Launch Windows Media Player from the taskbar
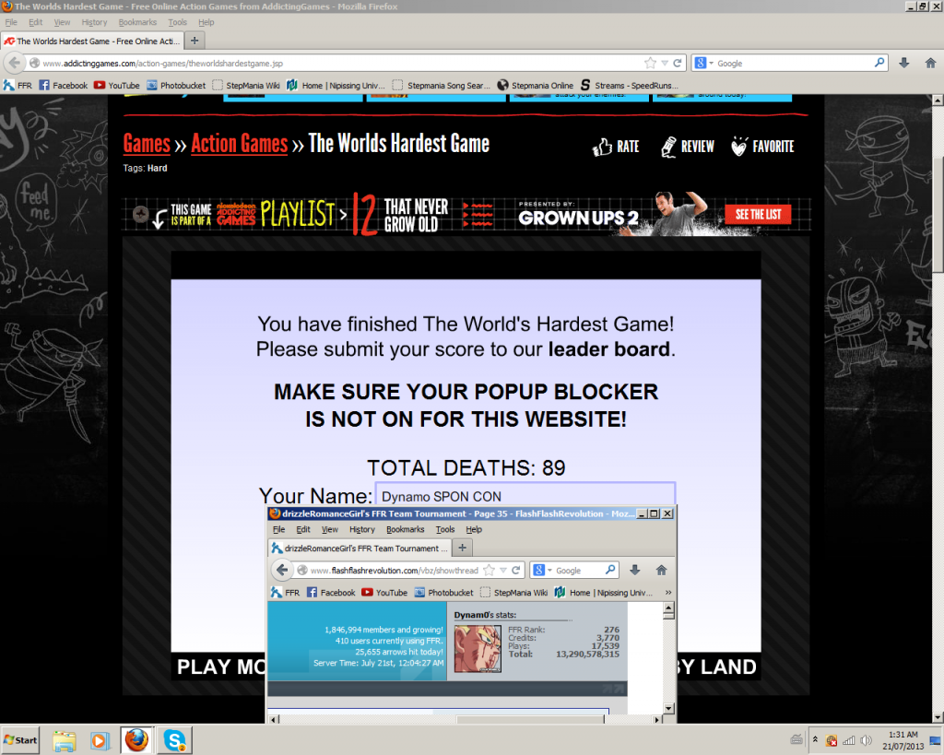The width and height of the screenshot is (944, 755). (x=100, y=739)
